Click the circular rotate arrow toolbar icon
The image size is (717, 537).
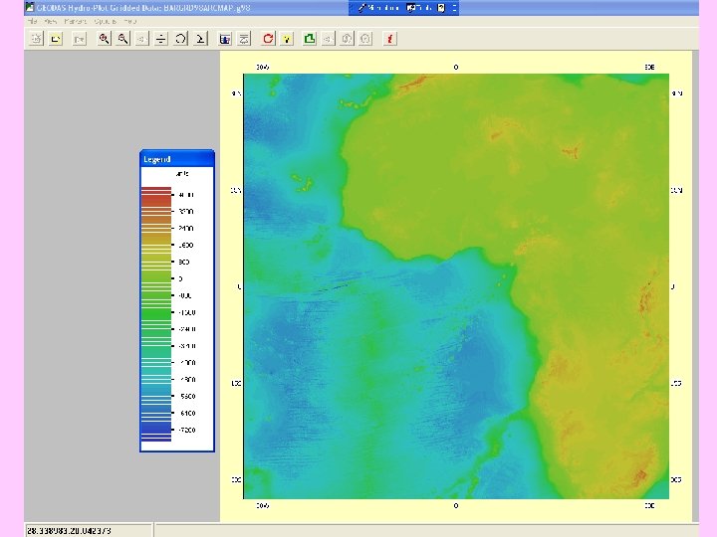(180, 39)
